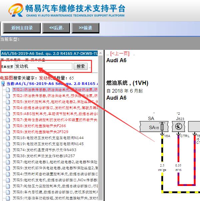Open the second 页码2:燃油表传感器 entry (not highlighted)
Viewport: 200px width, 201px height.
55,96
